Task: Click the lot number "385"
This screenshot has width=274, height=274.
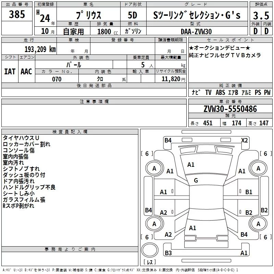Action: (17, 14)
